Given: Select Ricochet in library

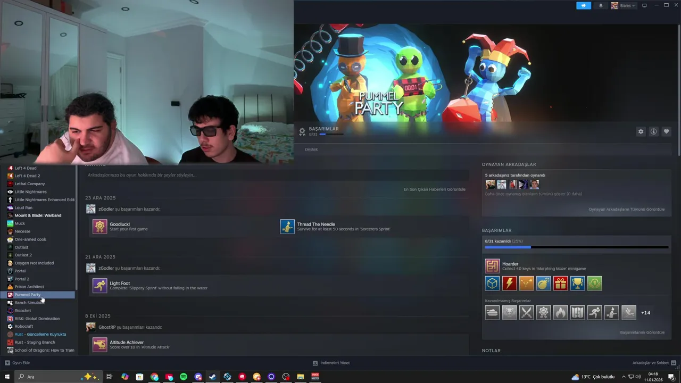Looking at the screenshot, I should [22, 311].
